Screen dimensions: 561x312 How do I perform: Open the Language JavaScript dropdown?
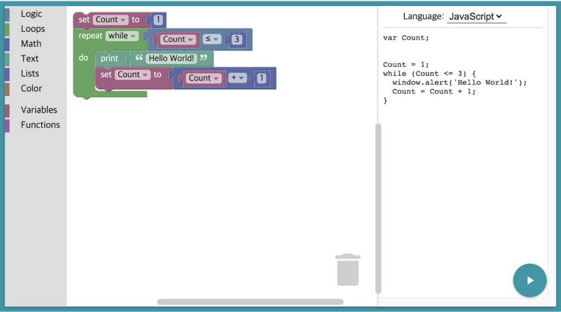click(x=476, y=16)
